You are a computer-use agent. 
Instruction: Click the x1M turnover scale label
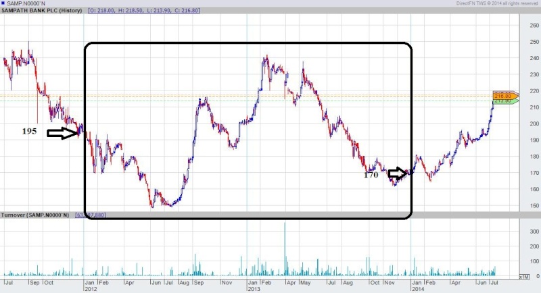(x=523, y=277)
